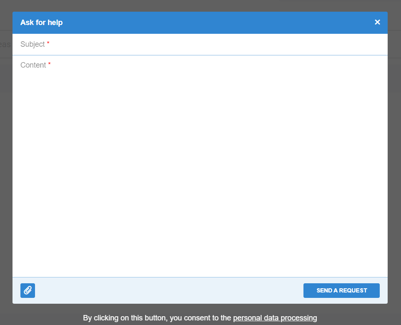Click the dimmed overlay right of the dialog
The width and height of the screenshot is (401, 325).
pyautogui.click(x=394, y=167)
